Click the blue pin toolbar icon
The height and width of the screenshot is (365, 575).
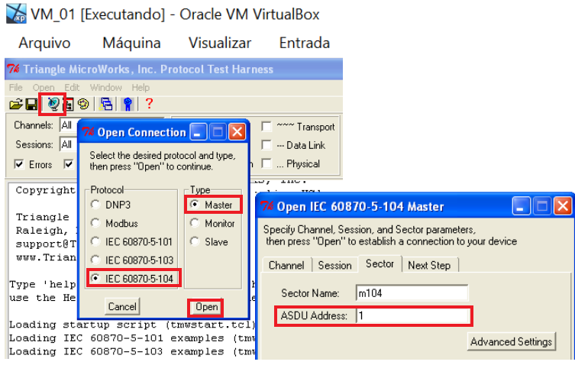(x=128, y=104)
